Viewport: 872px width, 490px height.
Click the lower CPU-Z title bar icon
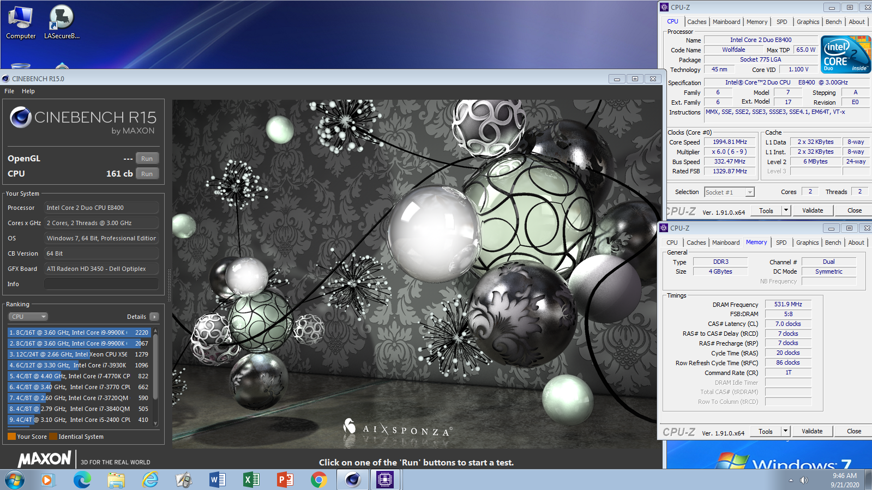pos(664,228)
